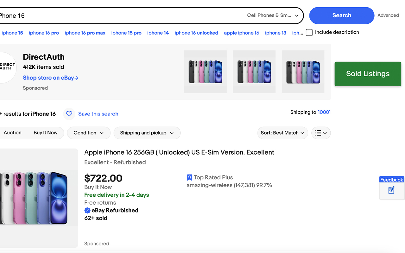Image resolution: width=405 pixels, height=253 pixels.
Task: Select the iphone 15 pro suggestion
Action: (126, 33)
